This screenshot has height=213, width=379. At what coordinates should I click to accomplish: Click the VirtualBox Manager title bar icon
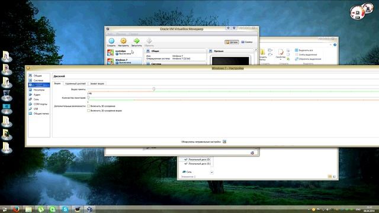coord(108,29)
